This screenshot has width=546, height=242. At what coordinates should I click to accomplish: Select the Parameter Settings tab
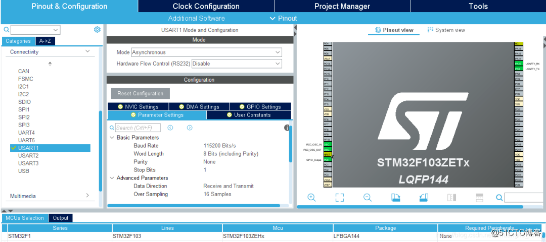[157, 115]
